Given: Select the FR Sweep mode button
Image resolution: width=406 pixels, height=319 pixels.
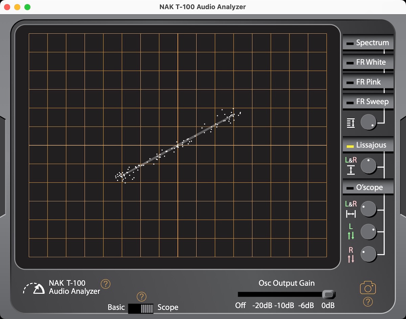Looking at the screenshot, I should [368, 102].
